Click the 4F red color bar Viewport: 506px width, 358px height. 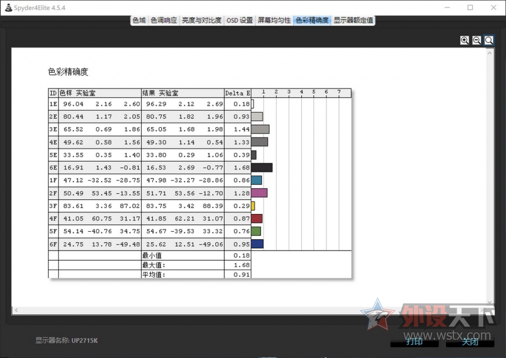[257, 218]
